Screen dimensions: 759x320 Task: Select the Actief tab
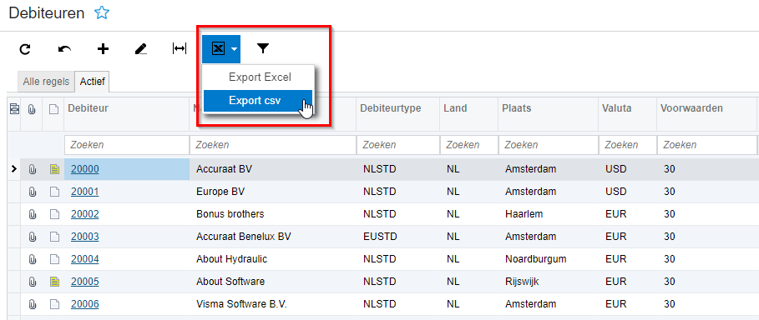93,82
